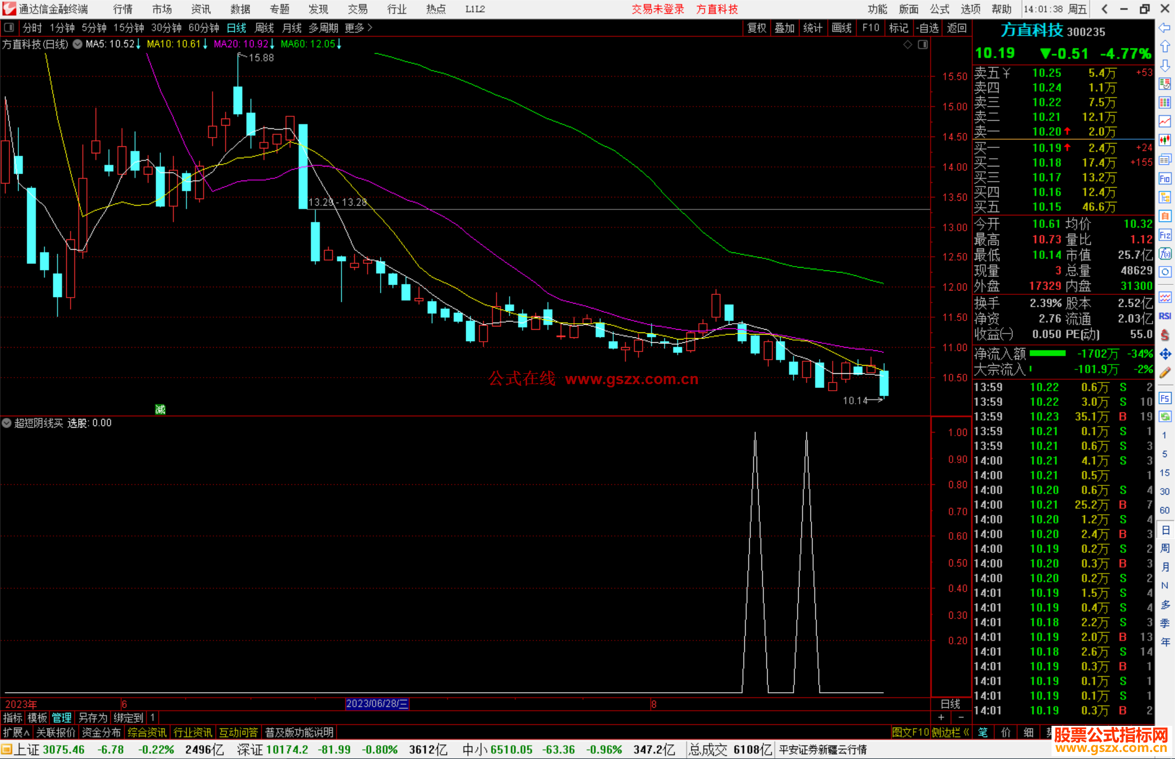
Task: Click the 复权 button
Action: 756,28
